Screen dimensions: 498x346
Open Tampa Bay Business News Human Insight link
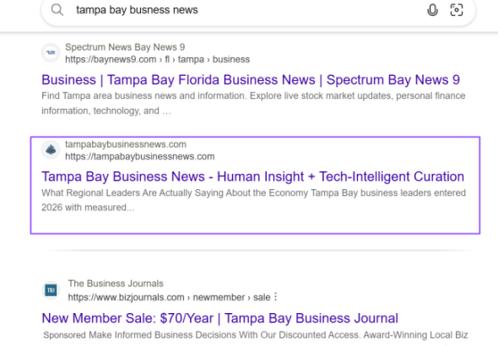pyautogui.click(x=253, y=176)
